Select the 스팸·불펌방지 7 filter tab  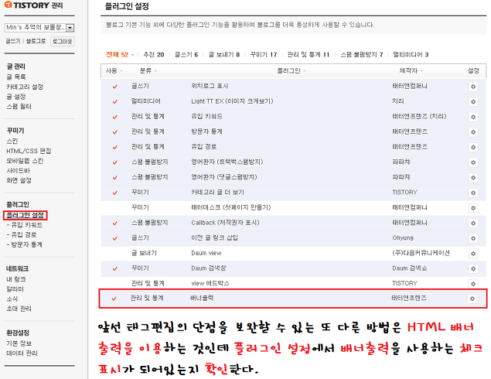[361, 54]
